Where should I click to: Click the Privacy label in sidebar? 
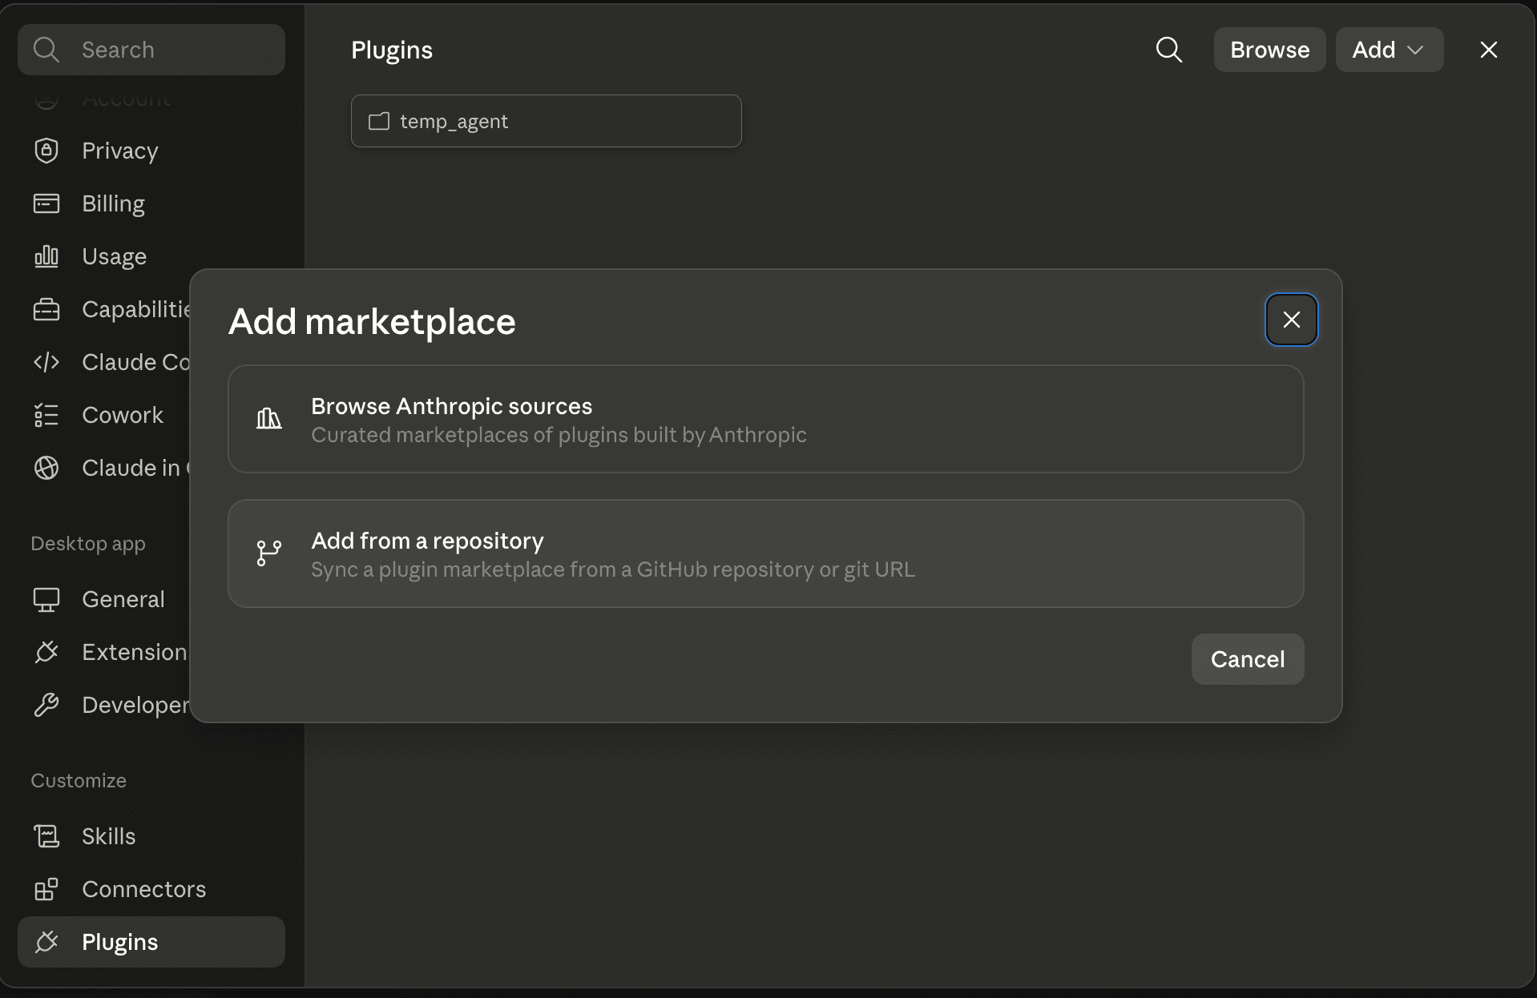pos(120,151)
